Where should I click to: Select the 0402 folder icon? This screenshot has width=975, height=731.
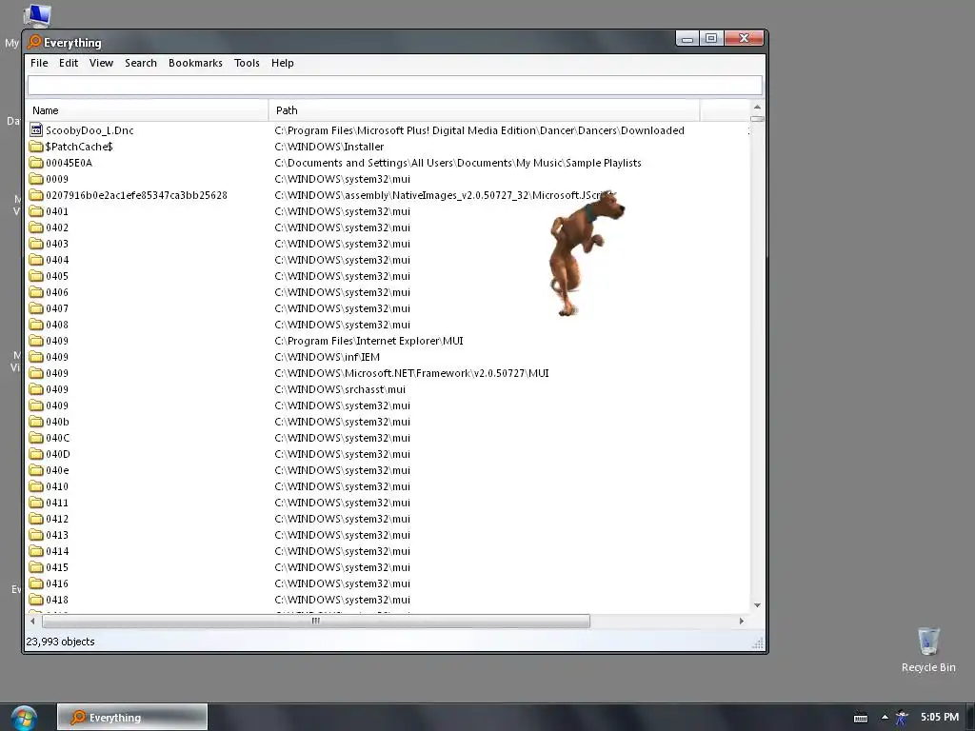(36, 227)
